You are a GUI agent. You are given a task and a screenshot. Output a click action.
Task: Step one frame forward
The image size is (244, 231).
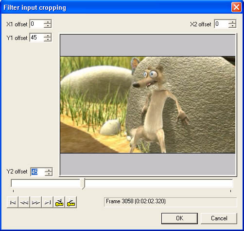[36, 202]
